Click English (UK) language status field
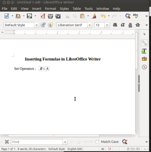Screen dimensions: 151x152 75,149
